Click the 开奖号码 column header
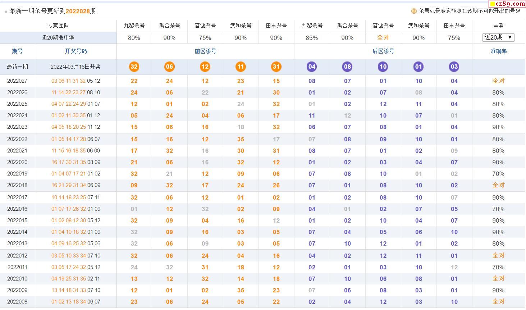Image resolution: width=526 pixels, height=310 pixels. 76,51
